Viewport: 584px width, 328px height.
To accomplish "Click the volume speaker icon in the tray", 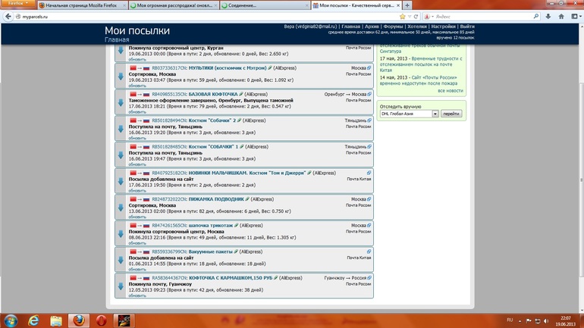I will pos(546,321).
